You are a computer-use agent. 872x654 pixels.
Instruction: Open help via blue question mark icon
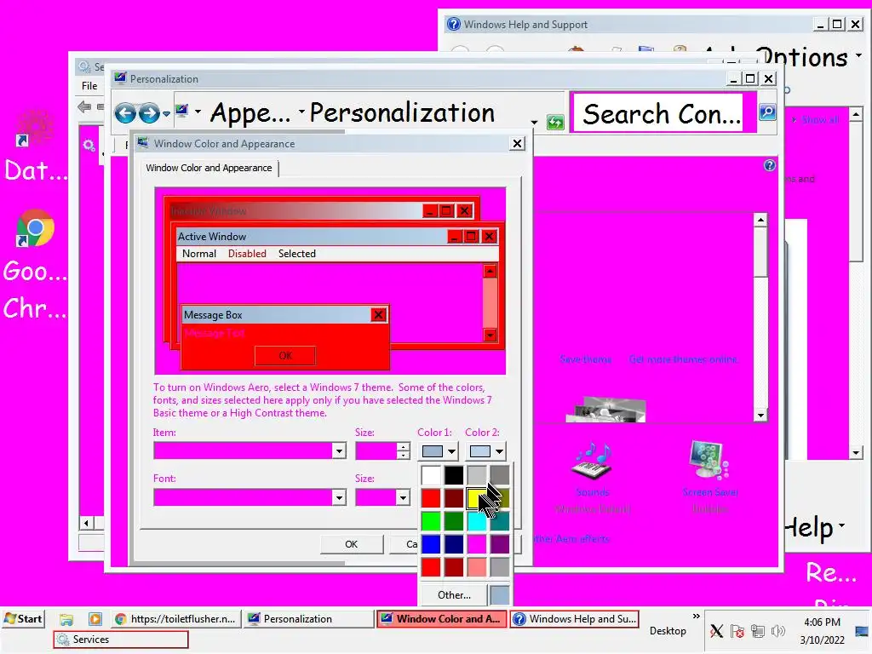tap(770, 165)
